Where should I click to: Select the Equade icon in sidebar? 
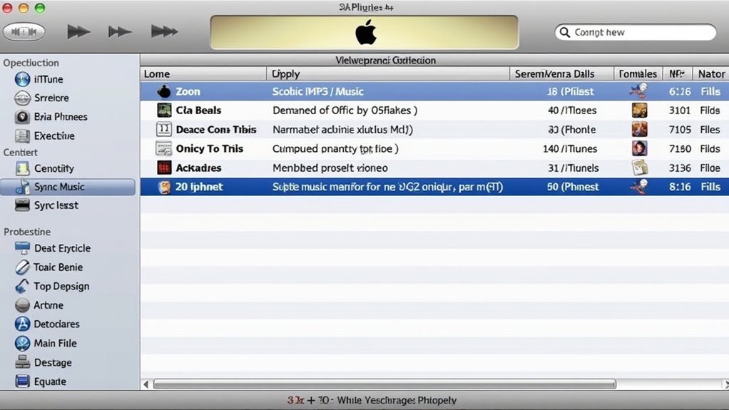pos(22,381)
